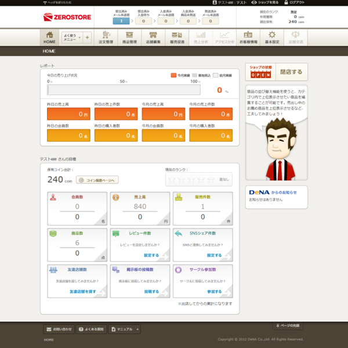The width and height of the screenshot is (348, 348).
Task: Open 注文管理 order management cart icon
Action: click(x=106, y=37)
